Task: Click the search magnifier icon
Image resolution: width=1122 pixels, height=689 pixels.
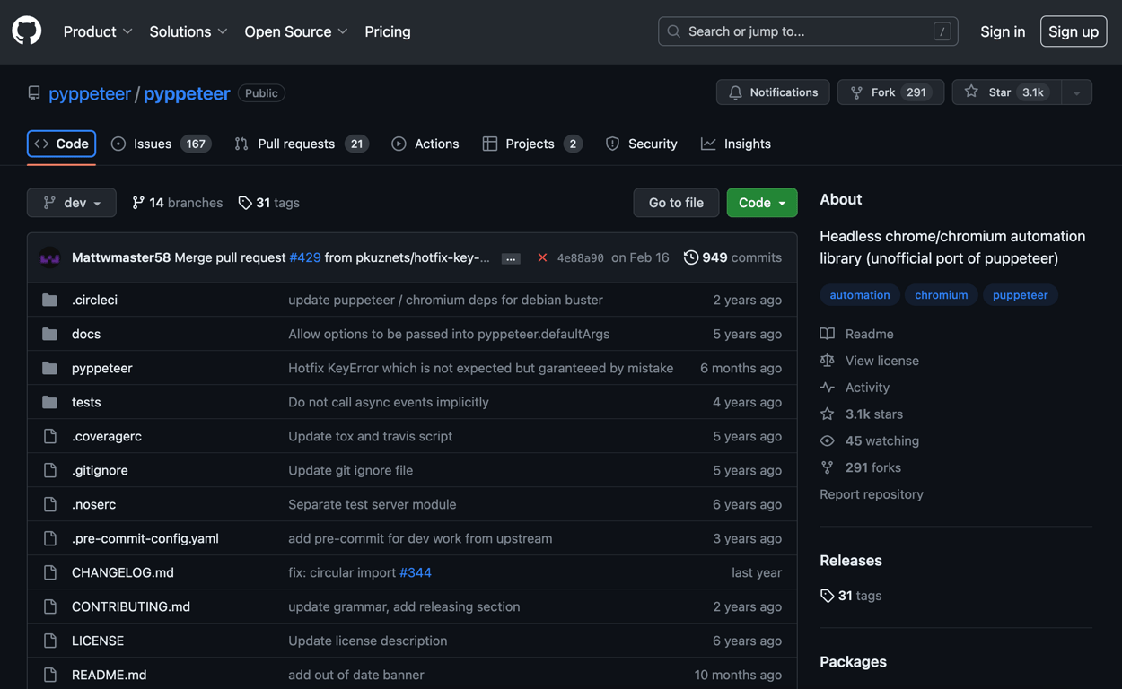Action: click(x=674, y=31)
